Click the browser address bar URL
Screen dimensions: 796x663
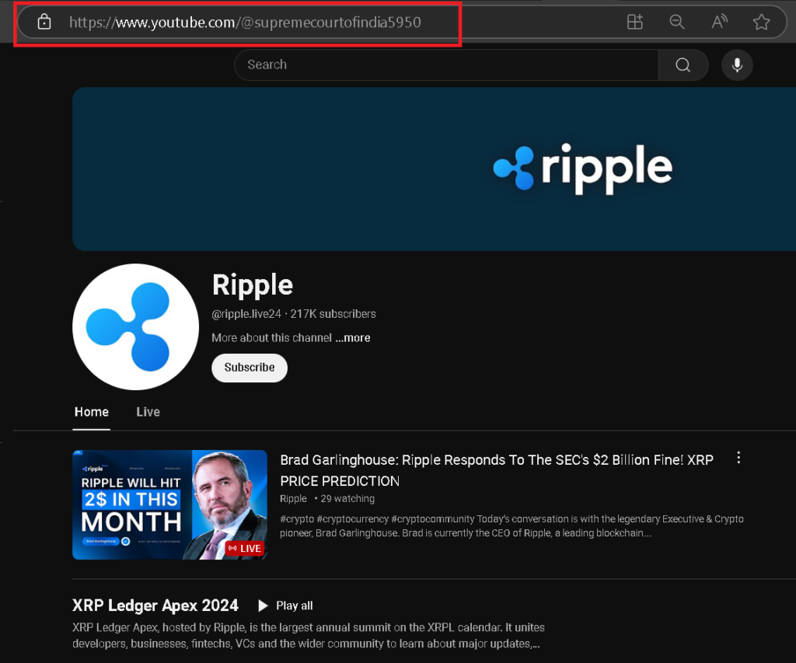[x=245, y=22]
